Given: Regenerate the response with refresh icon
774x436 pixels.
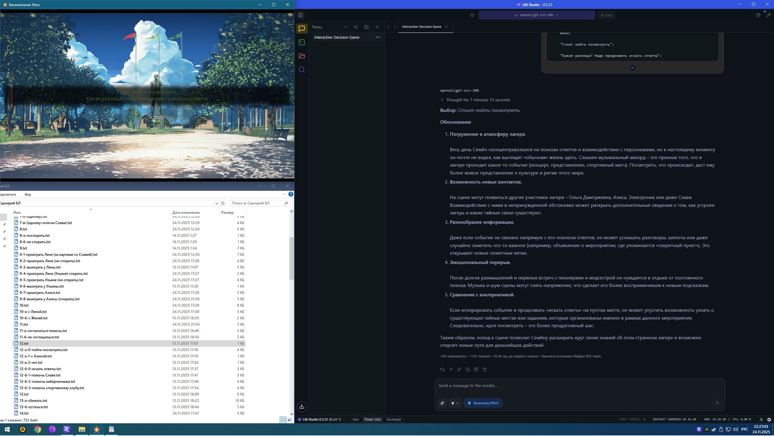Looking at the screenshot, I should click(x=442, y=370).
